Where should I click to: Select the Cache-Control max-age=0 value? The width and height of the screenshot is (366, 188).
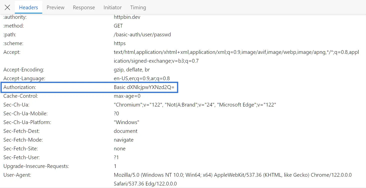coord(127,96)
